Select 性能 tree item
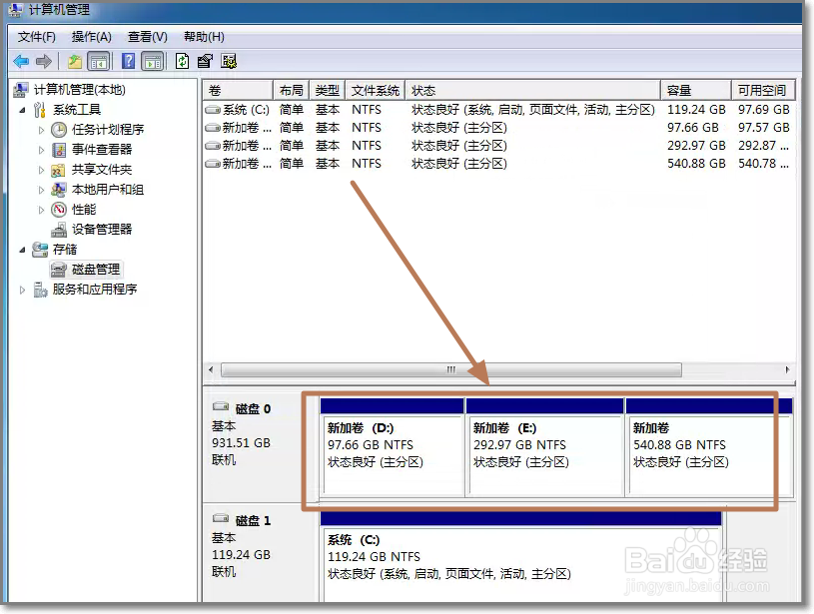814x614 pixels. coord(84,210)
